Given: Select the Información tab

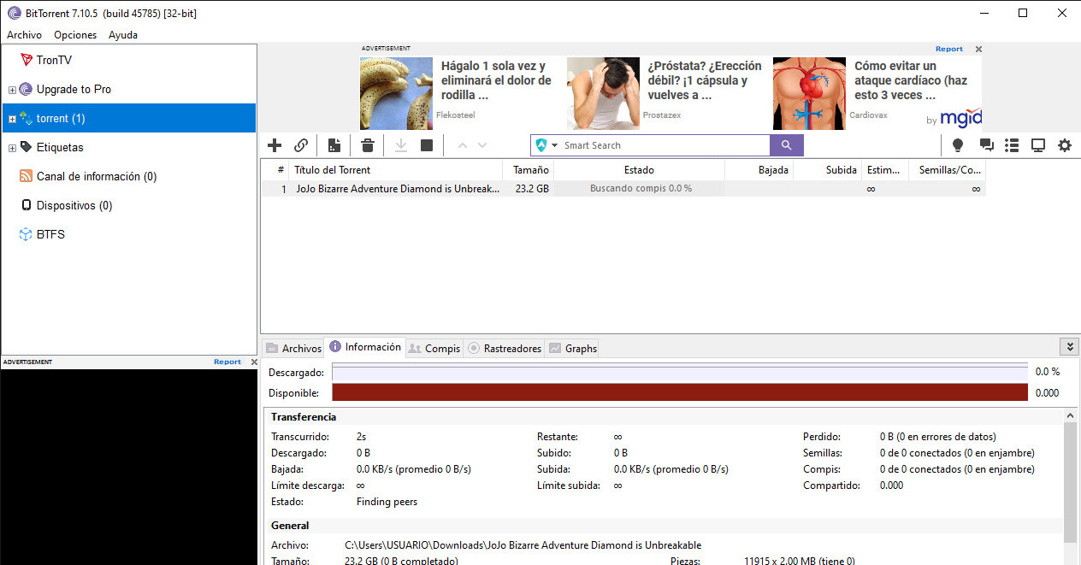Looking at the screenshot, I should click(x=365, y=347).
